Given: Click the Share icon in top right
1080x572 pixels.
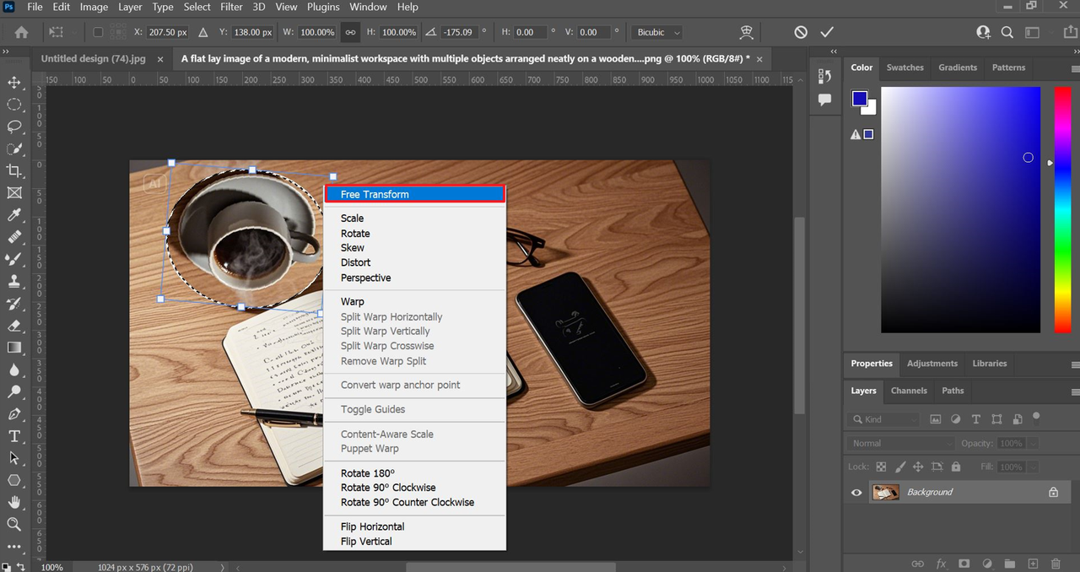Looking at the screenshot, I should tap(1071, 32).
